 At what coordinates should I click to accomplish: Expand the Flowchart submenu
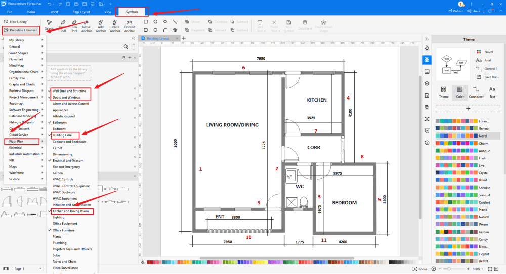pos(24,59)
